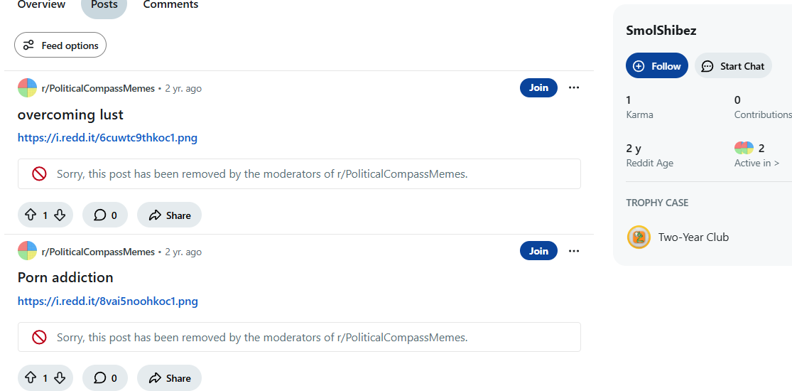Open the "Active in" communities list
Viewport: 792px width, 391px height.
(x=756, y=163)
